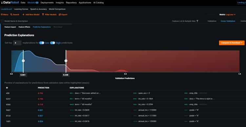This screenshot has height=127, width=246.
Task: Switch to the Feature Effects tab
Action: (24, 27)
